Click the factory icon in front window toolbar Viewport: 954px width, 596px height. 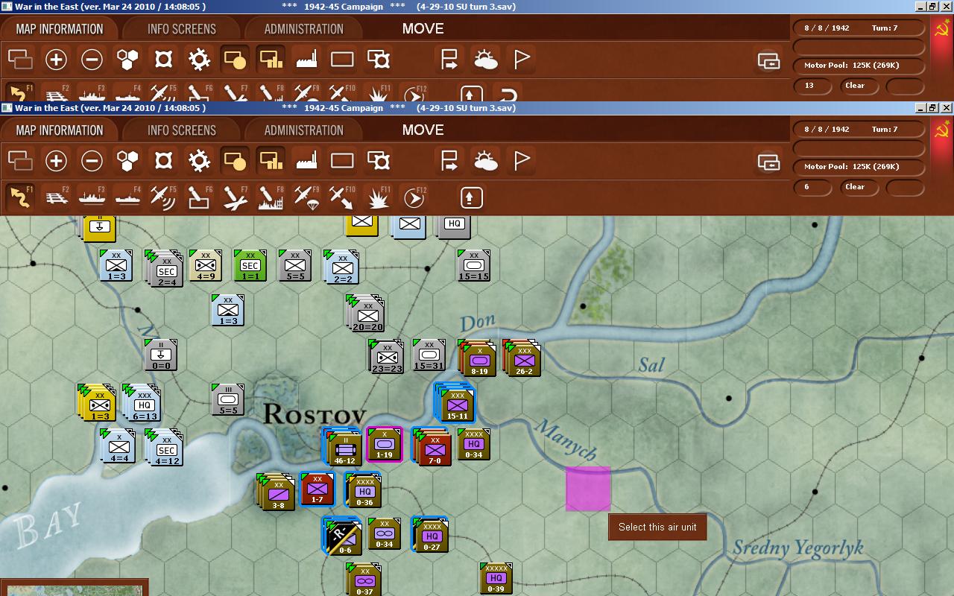pyautogui.click(x=306, y=161)
